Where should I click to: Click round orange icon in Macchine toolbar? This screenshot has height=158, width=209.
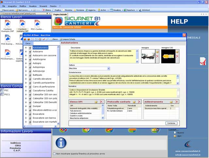[40, 39]
